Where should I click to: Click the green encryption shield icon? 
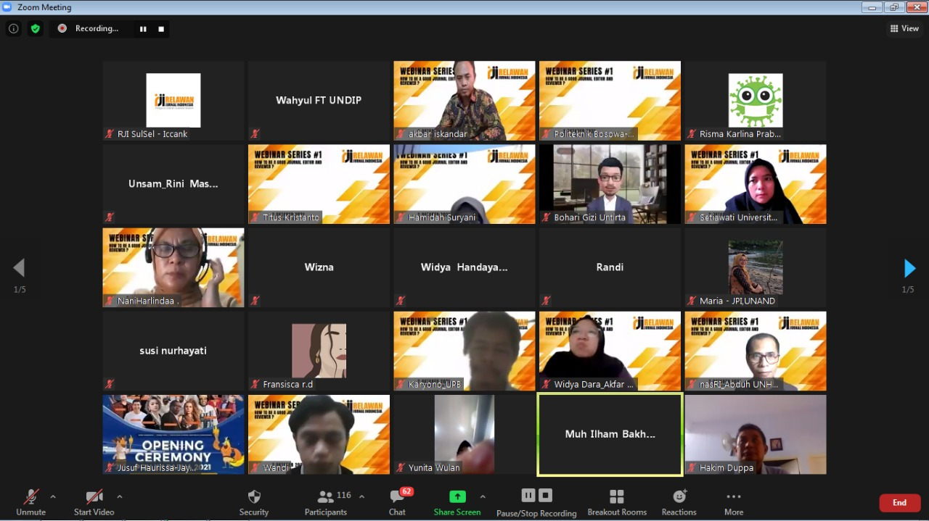coord(35,28)
